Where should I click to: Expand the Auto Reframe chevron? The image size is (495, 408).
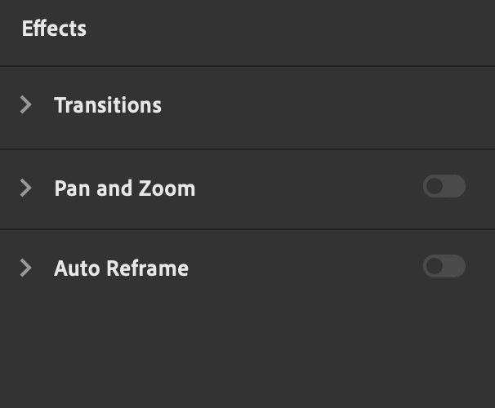click(x=26, y=268)
